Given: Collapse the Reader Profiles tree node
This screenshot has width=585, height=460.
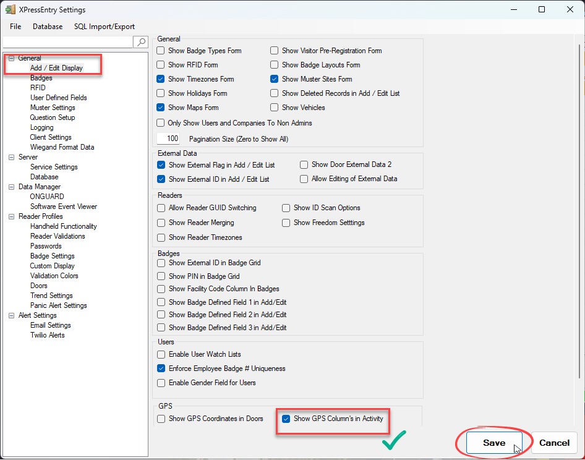Looking at the screenshot, I should (11, 216).
